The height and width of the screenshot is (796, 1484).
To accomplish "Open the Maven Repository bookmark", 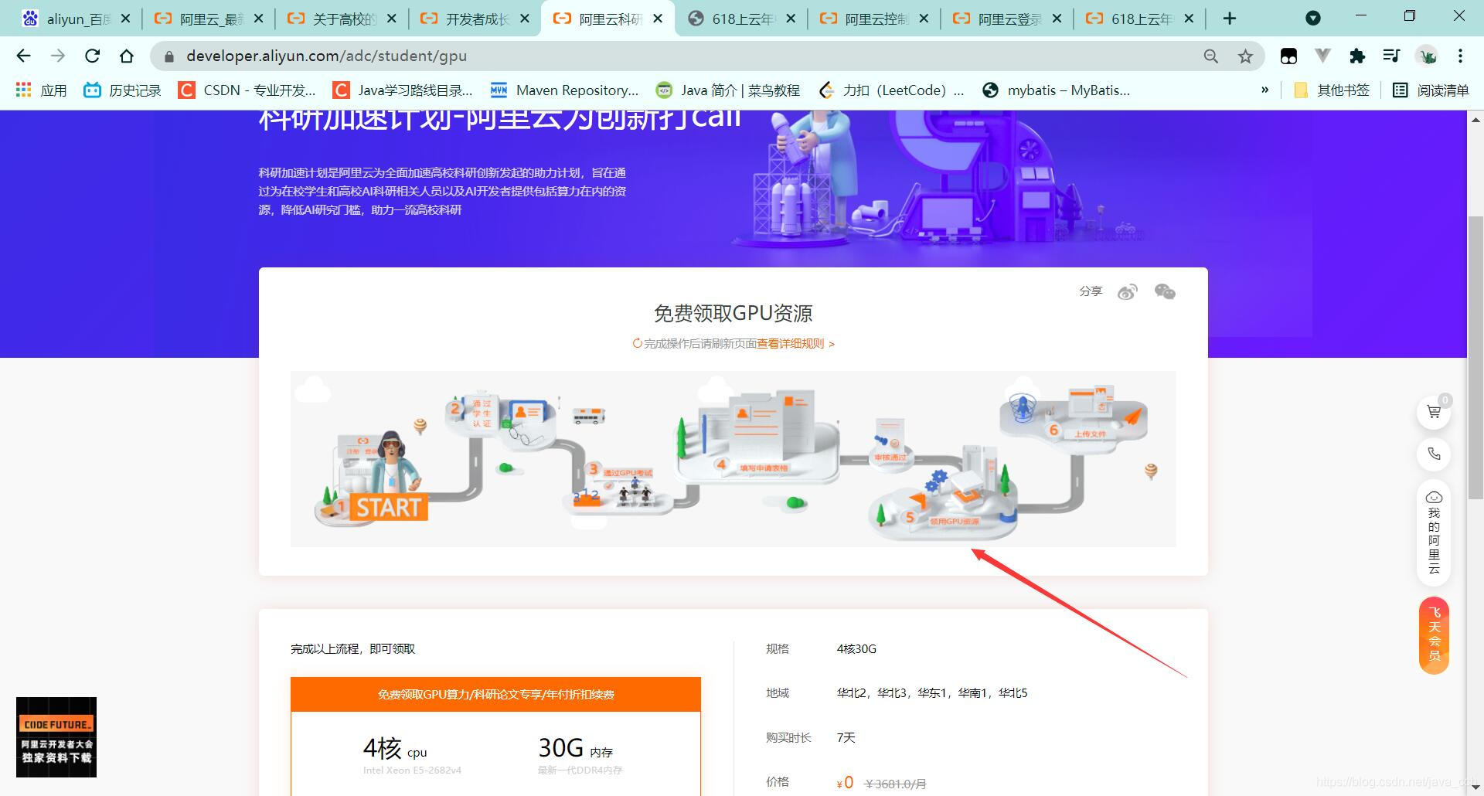I will click(x=564, y=90).
